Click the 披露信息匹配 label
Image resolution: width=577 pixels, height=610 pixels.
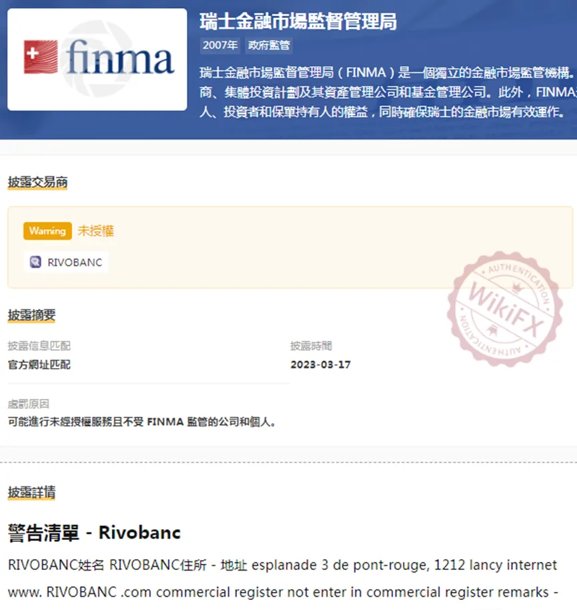coord(39,345)
